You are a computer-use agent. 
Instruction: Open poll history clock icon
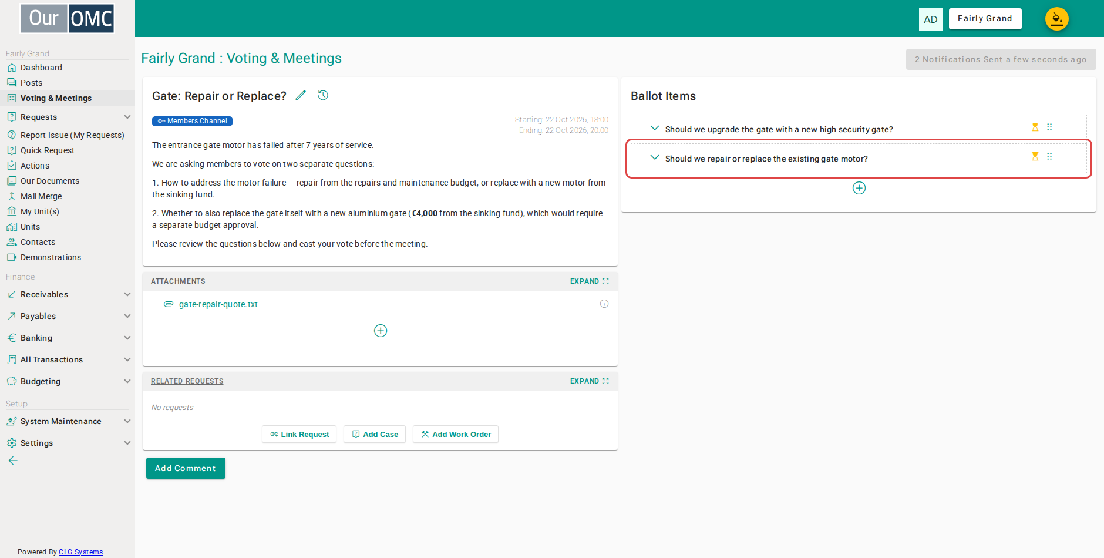pos(323,95)
